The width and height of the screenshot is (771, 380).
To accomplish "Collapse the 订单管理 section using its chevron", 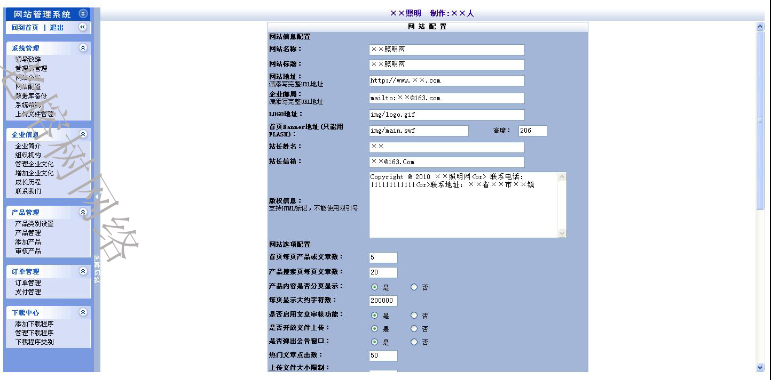I will [83, 271].
